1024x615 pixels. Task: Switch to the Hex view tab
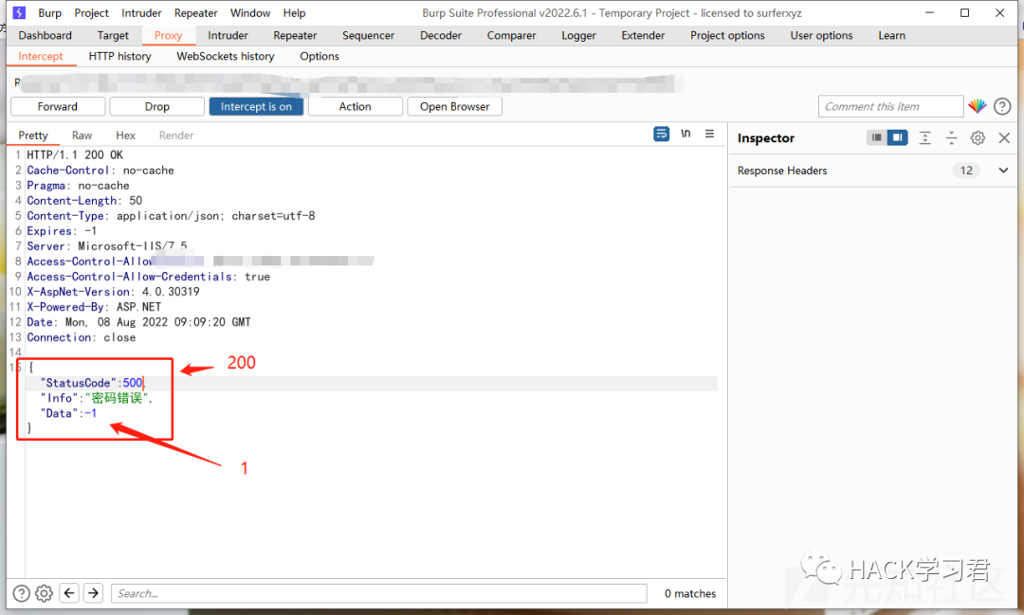pyautogui.click(x=125, y=136)
